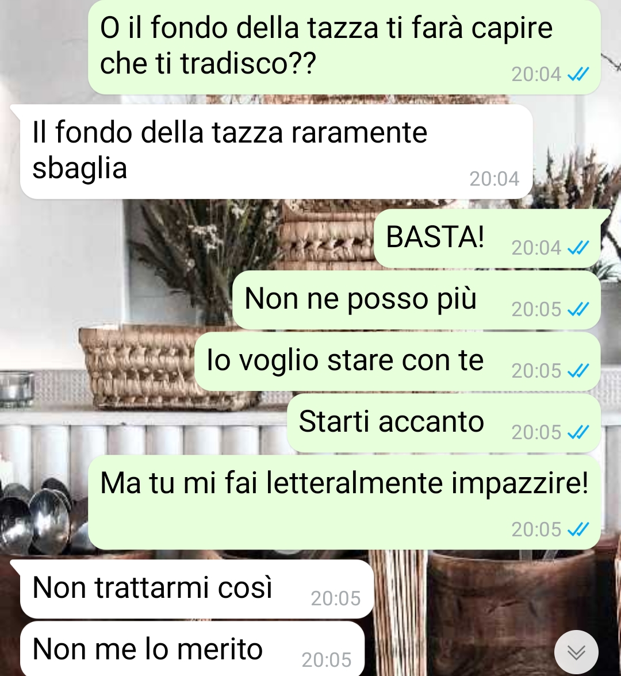The height and width of the screenshot is (676, 621).
Task: Tap read ticks on 'che ti tradisco??' message
Action: [x=578, y=75]
